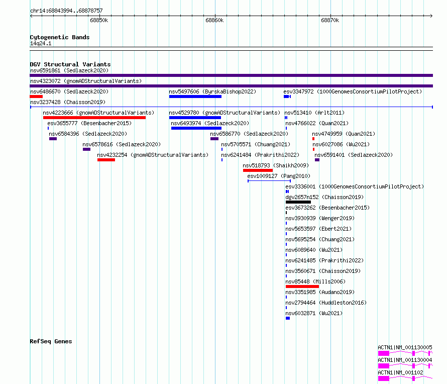Click the esv3655777 (Besenbacher2015) label
The image size is (447, 384).
click(89, 123)
